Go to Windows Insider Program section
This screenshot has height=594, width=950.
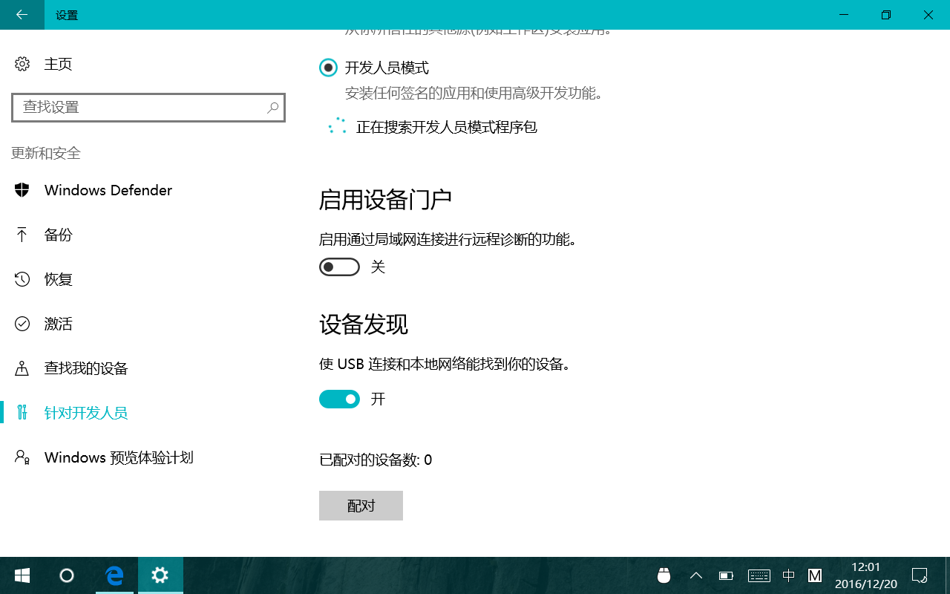119,457
